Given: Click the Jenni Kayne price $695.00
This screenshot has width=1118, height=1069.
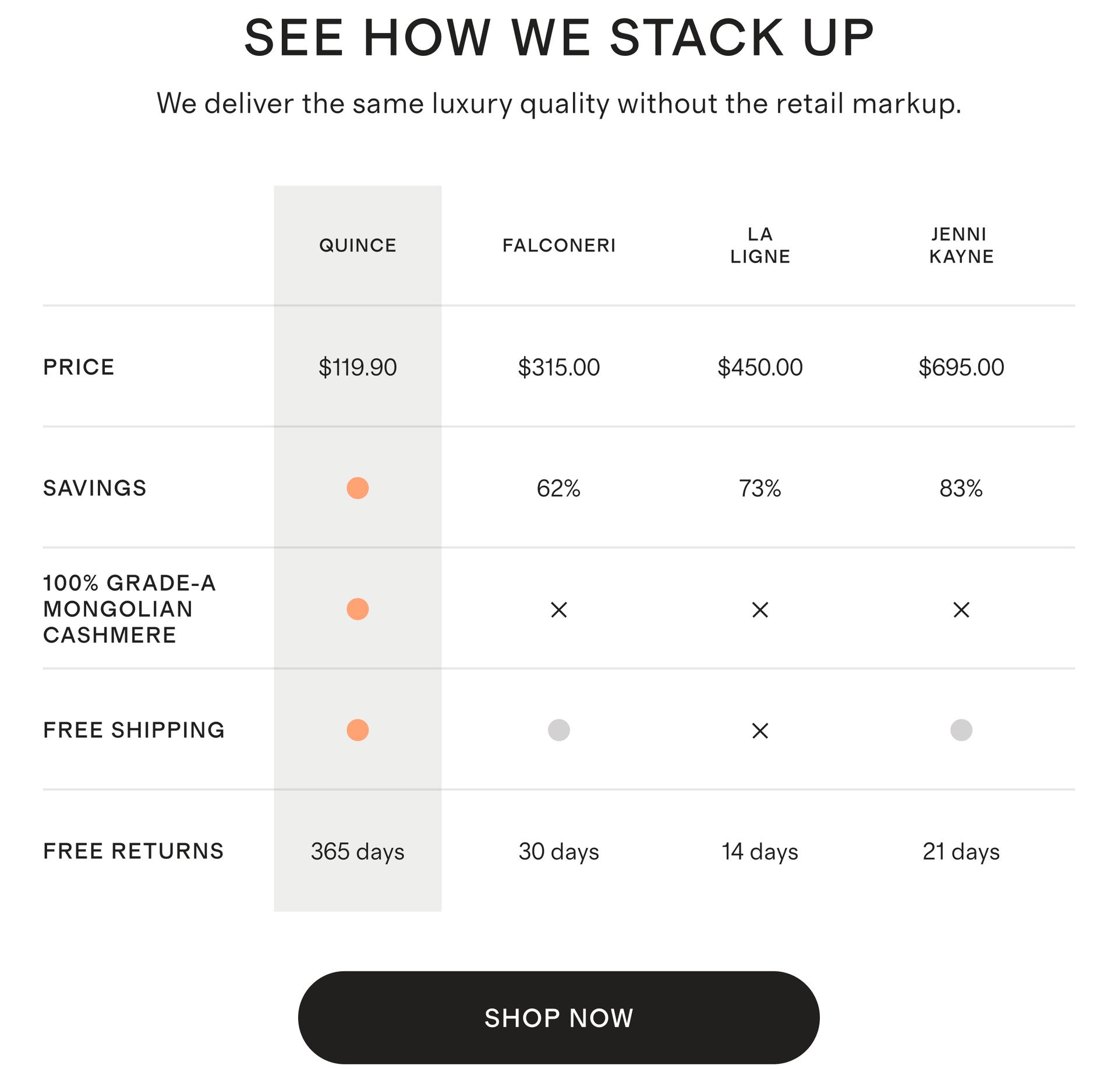Looking at the screenshot, I should pos(961,367).
